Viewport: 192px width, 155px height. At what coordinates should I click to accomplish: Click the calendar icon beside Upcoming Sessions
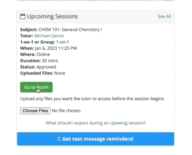click(23, 17)
